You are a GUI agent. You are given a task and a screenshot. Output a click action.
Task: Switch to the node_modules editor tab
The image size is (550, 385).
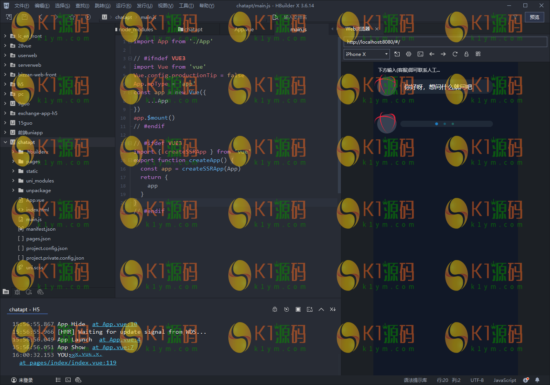click(136, 29)
